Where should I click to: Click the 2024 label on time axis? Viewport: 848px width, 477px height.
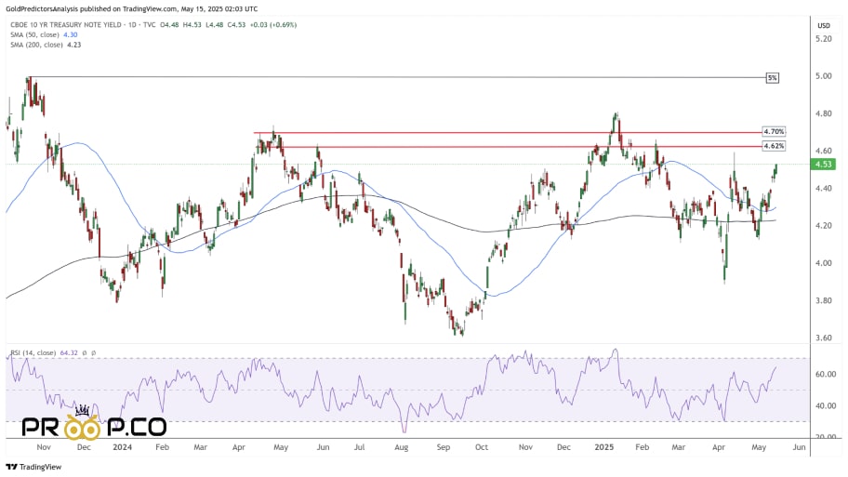tap(122, 447)
